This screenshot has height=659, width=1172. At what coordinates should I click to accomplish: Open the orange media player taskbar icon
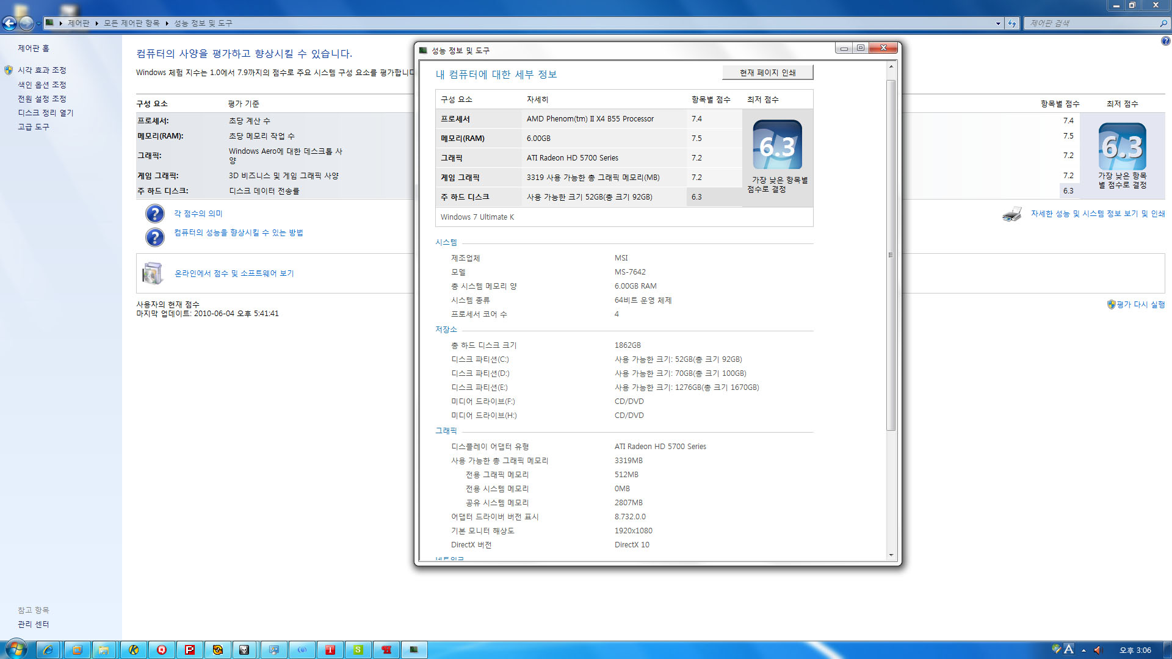tap(77, 650)
